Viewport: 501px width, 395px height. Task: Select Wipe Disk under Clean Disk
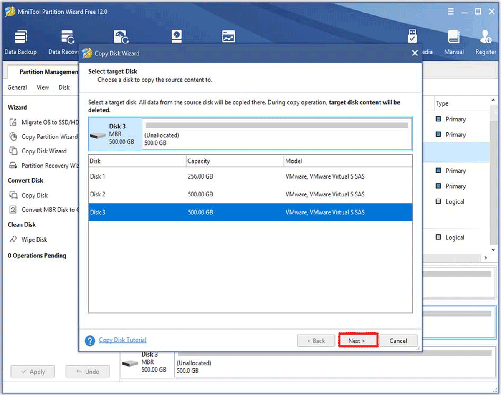28,239
